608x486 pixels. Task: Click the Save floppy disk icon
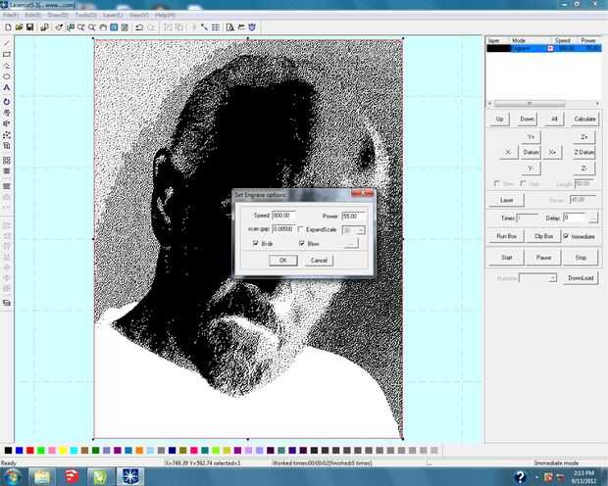pos(29,27)
